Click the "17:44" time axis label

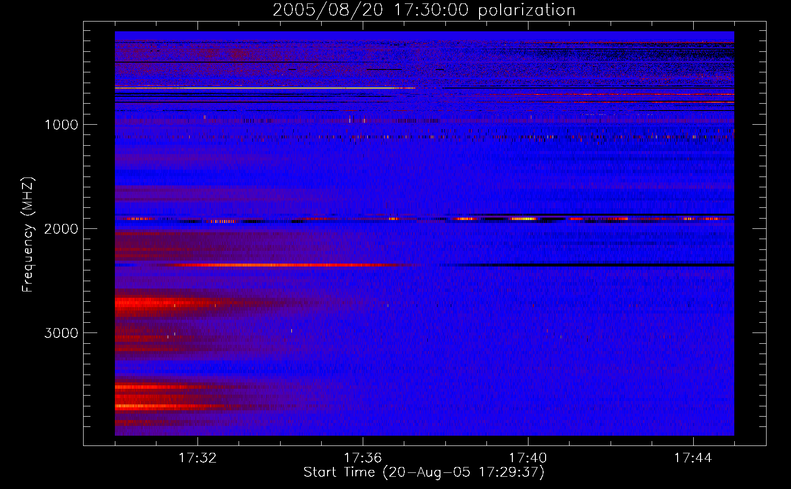click(x=693, y=458)
